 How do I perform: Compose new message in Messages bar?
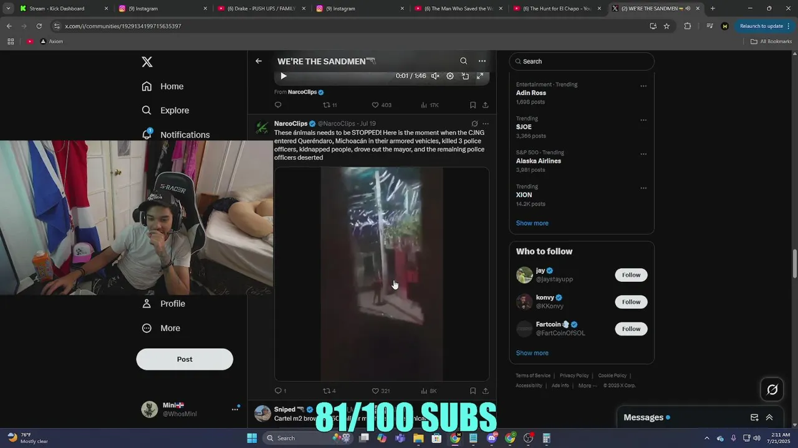click(x=754, y=418)
